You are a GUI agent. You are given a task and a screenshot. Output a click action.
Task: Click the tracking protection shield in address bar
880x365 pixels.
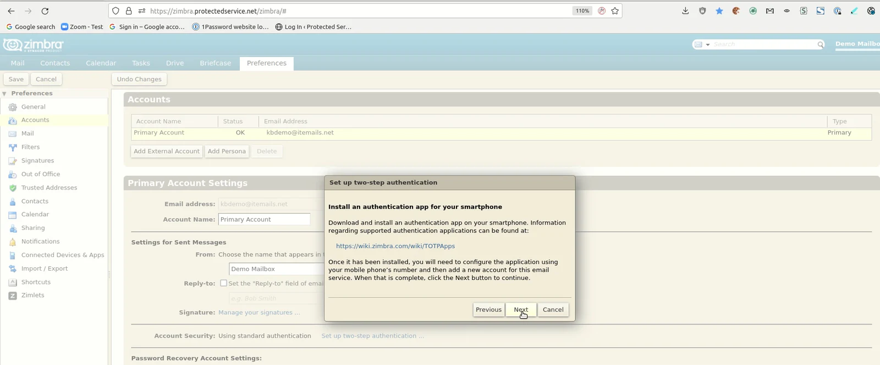click(x=116, y=11)
